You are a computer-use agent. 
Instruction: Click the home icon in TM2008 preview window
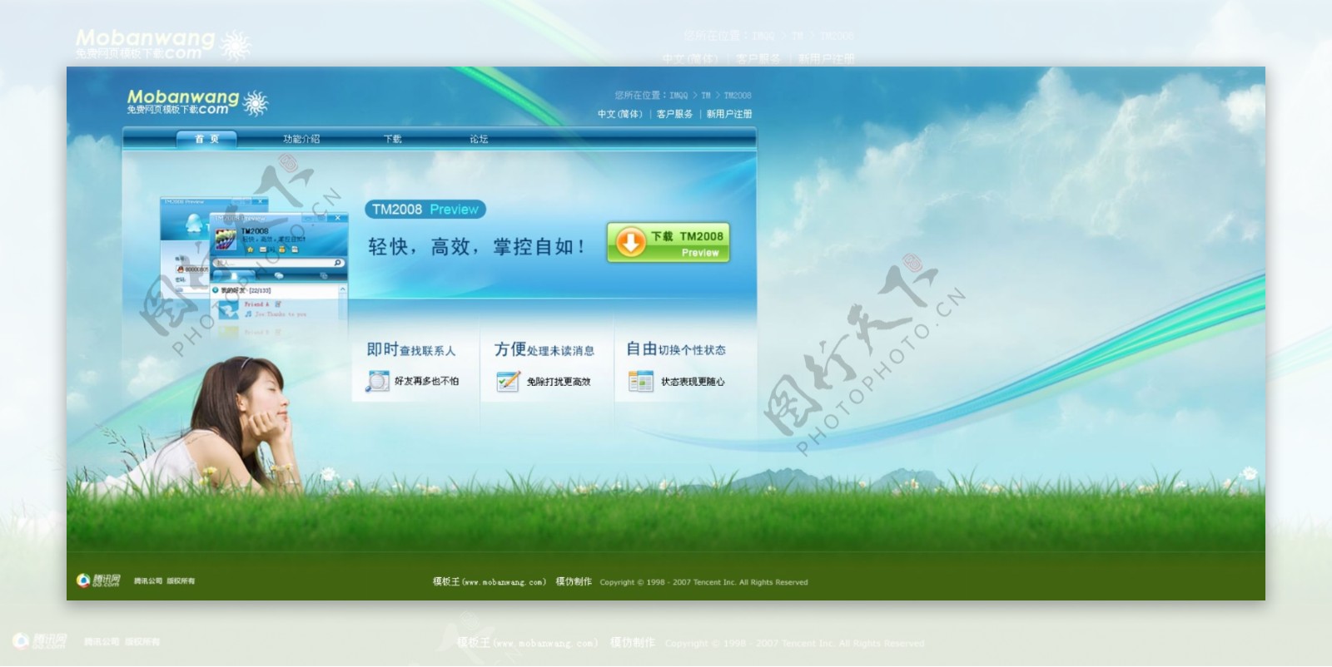[x=251, y=250]
